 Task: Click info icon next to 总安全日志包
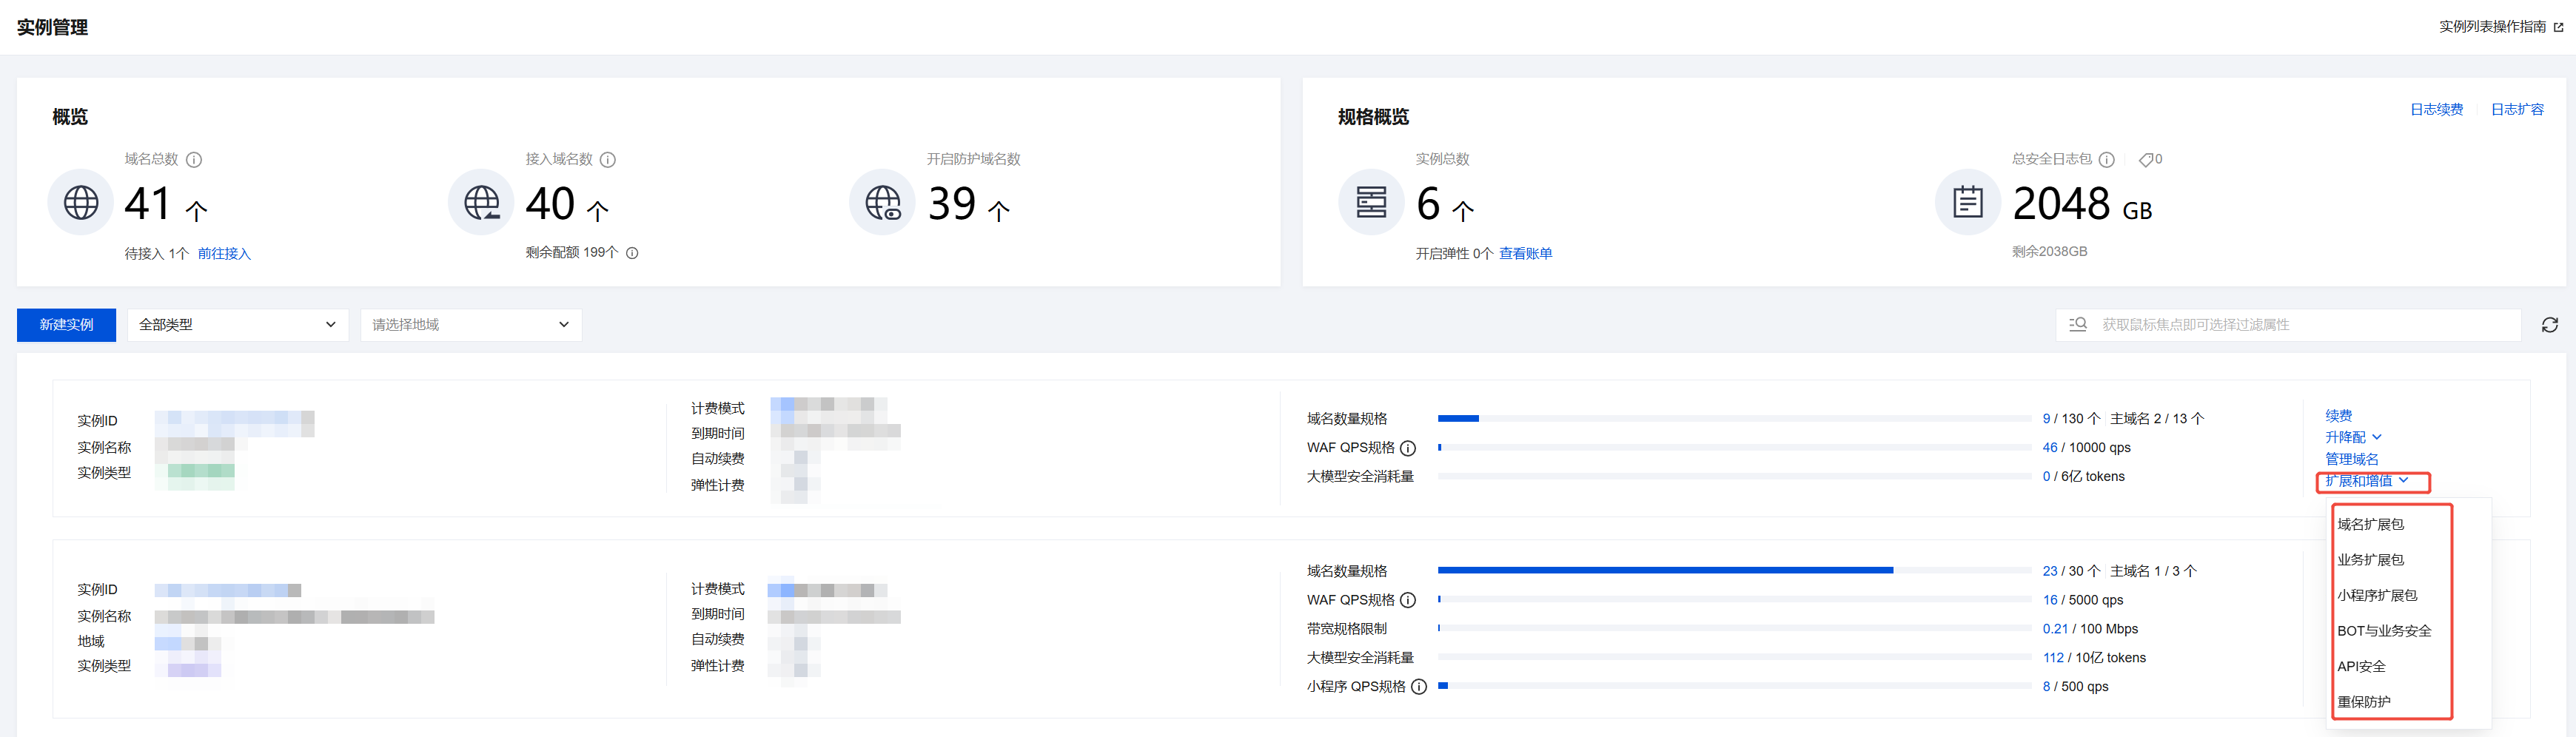pos(2106,160)
